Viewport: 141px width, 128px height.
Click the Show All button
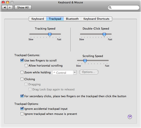coord(23,7)
